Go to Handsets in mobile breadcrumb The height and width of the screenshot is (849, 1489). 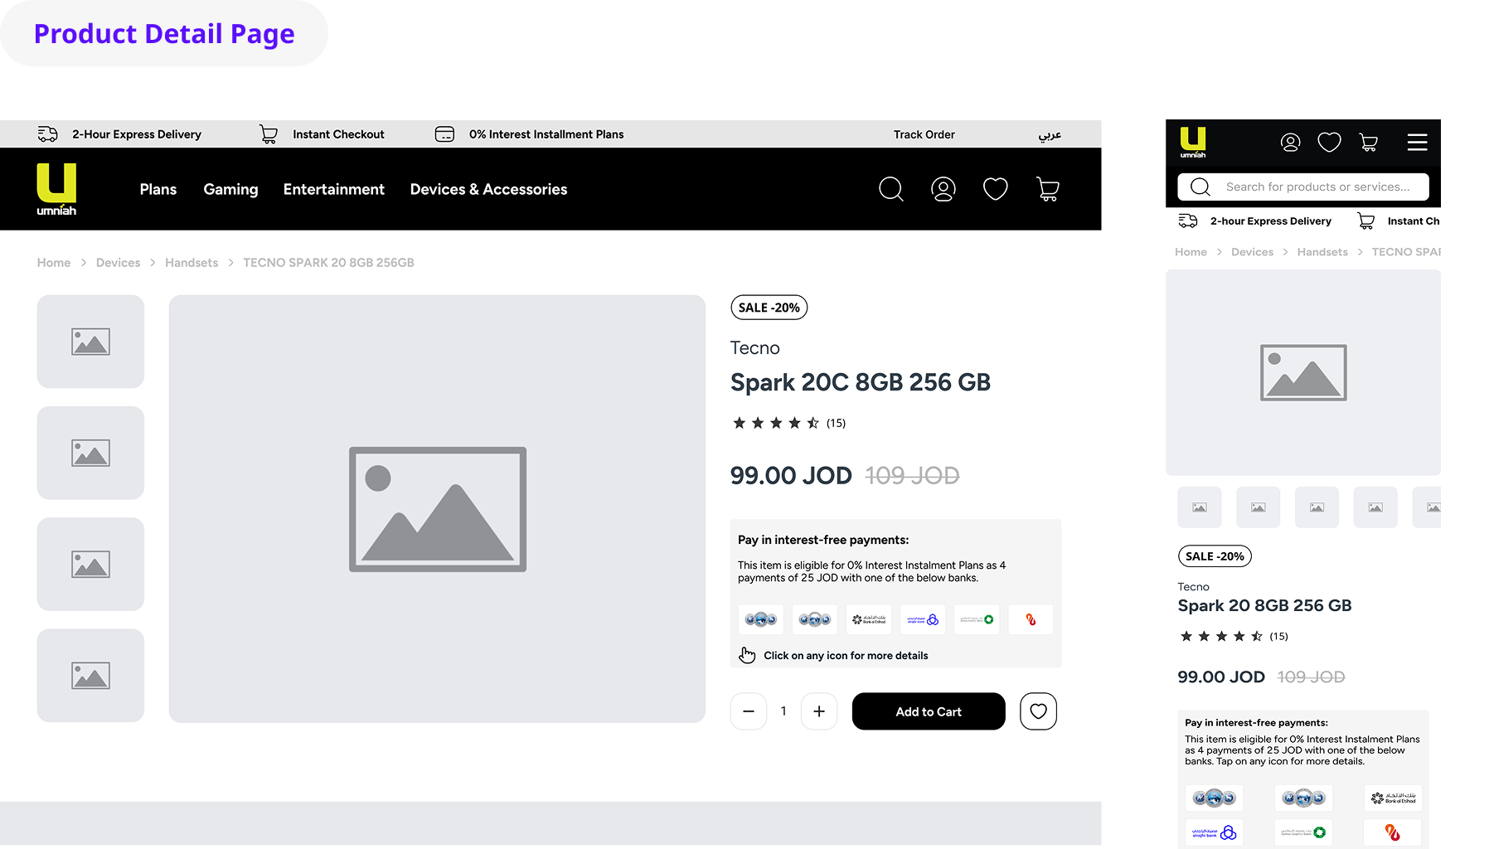coord(1322,252)
